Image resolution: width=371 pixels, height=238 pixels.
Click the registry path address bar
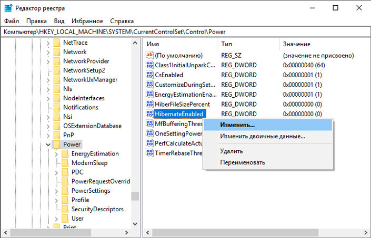click(x=185, y=32)
